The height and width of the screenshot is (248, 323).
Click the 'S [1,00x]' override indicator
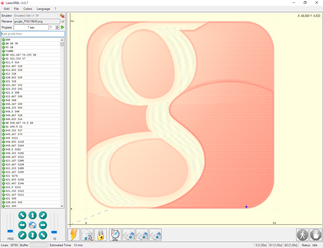(x=261, y=245)
